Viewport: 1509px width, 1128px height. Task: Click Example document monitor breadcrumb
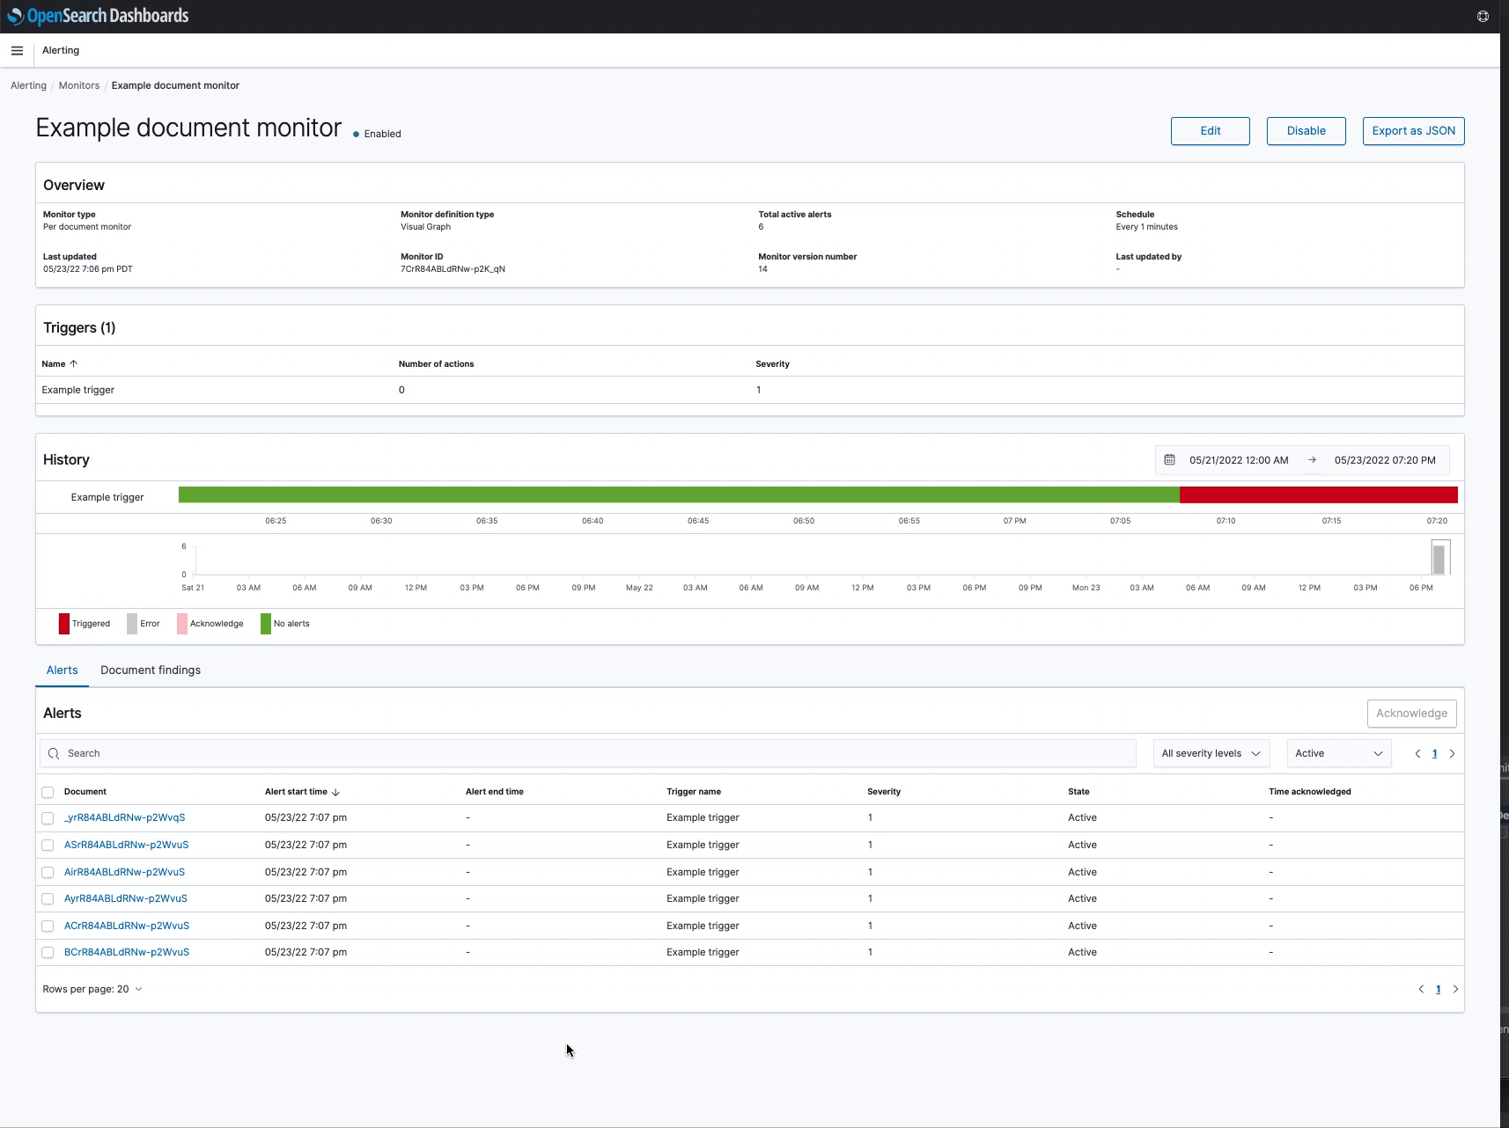pos(175,85)
